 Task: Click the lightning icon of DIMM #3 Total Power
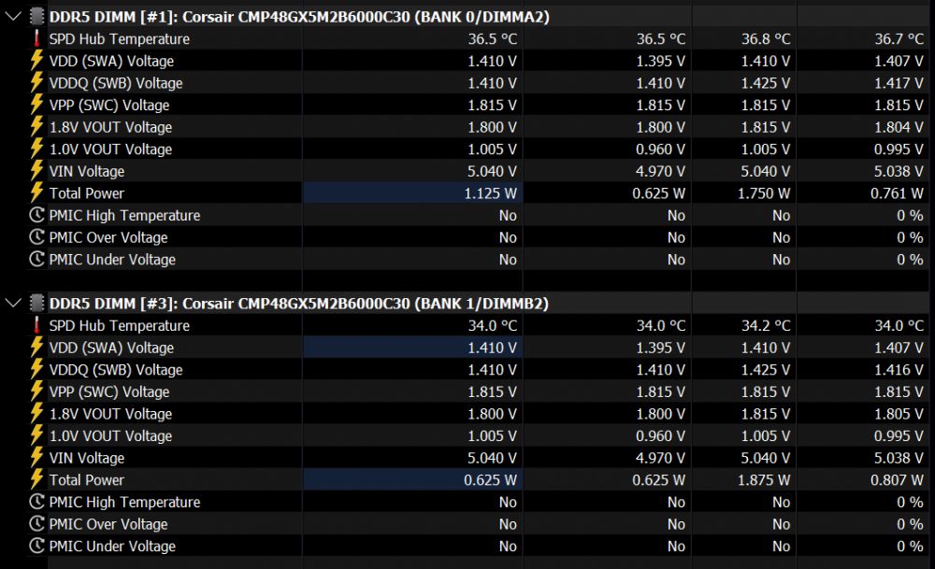click(37, 479)
